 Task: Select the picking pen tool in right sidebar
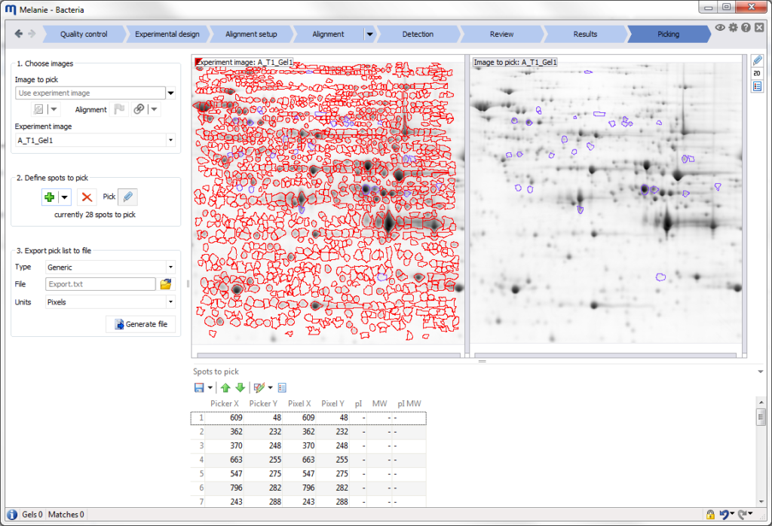click(x=757, y=60)
